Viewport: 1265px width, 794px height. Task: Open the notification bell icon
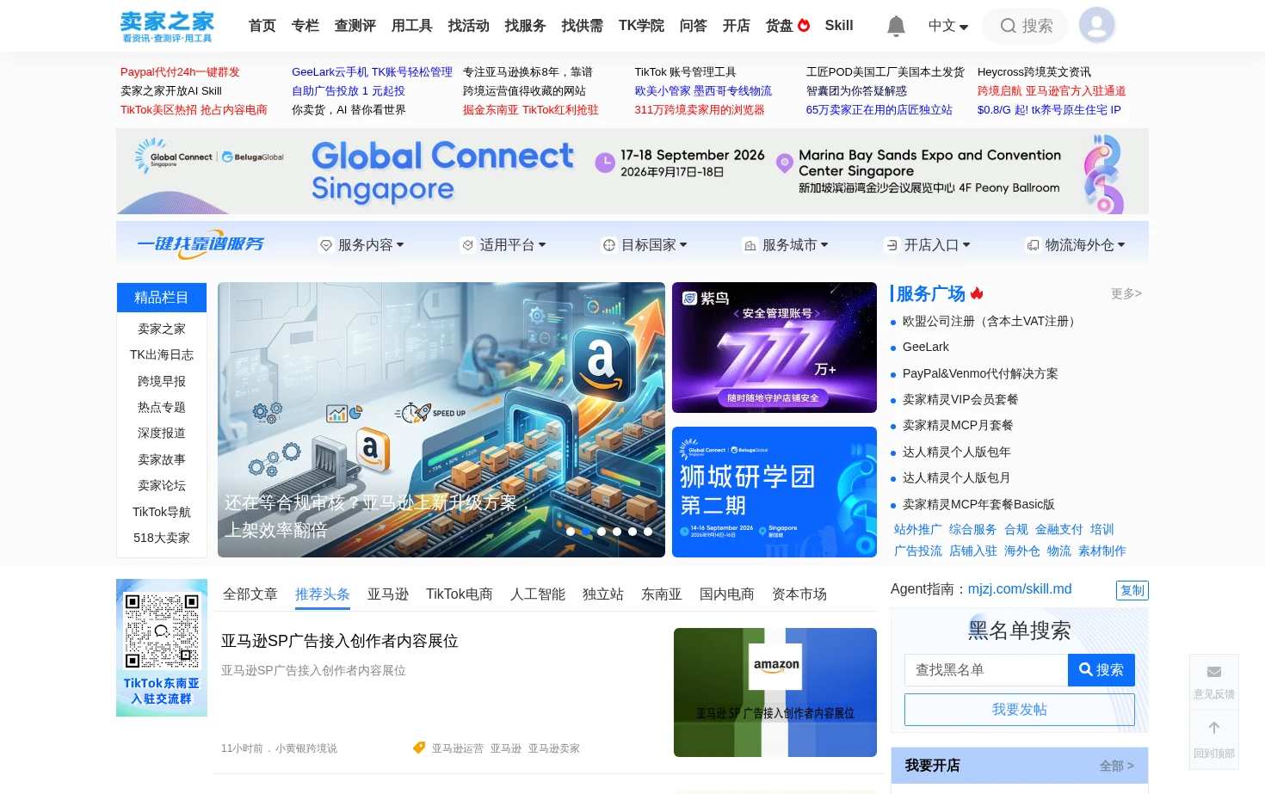896,26
